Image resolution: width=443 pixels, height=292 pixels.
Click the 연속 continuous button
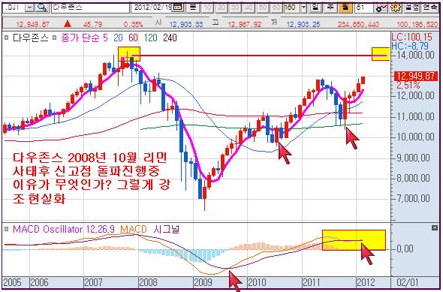[430, 8]
